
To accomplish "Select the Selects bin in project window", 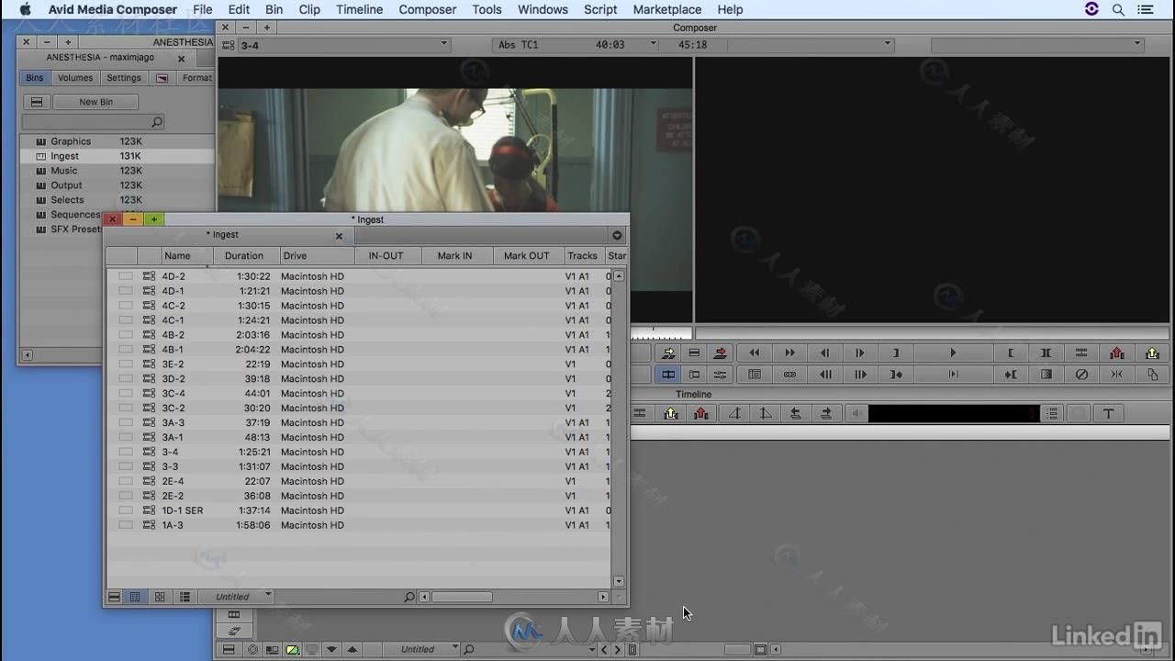I will pos(67,200).
